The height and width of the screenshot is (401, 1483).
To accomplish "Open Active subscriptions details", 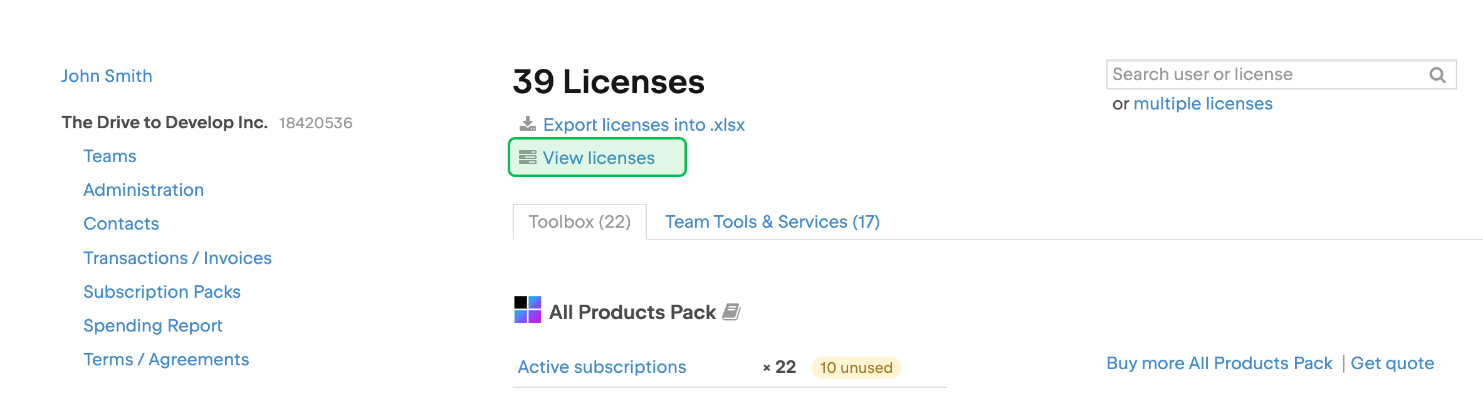I will 601,367.
